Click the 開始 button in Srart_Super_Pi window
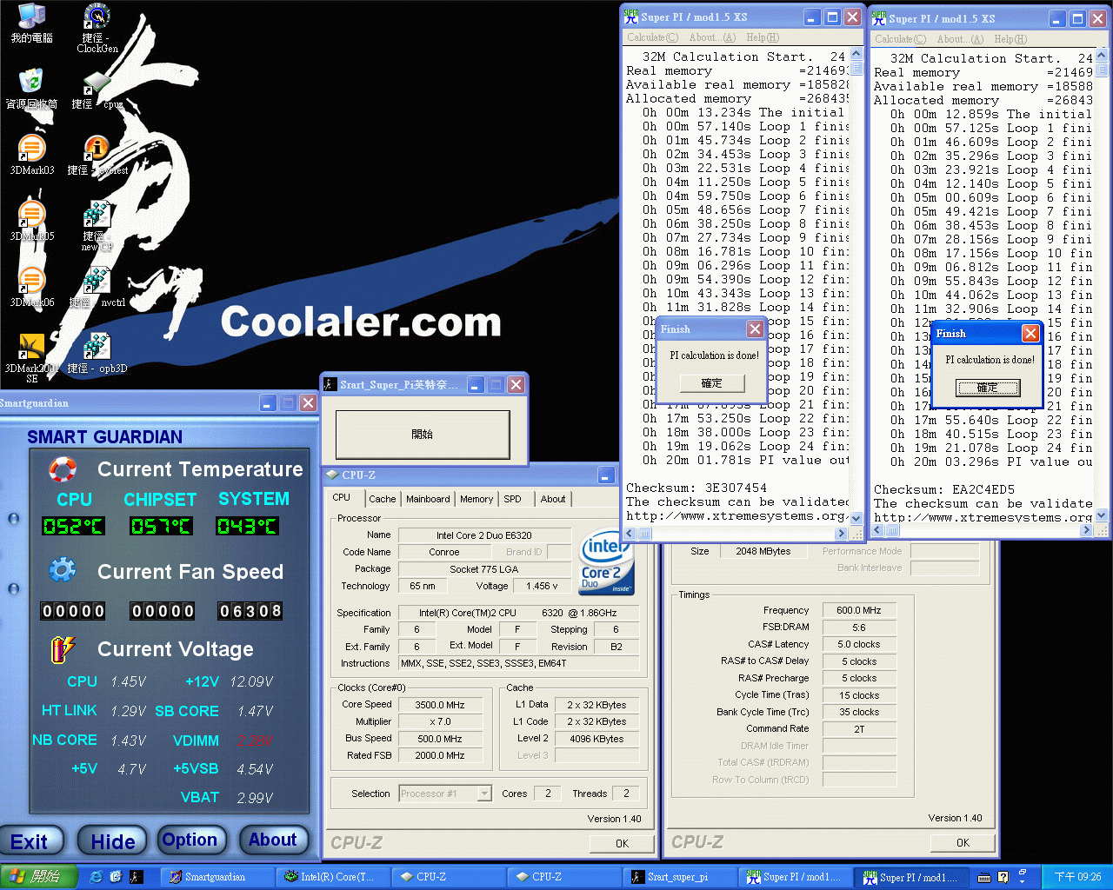Image resolution: width=1113 pixels, height=890 pixels. tap(423, 434)
